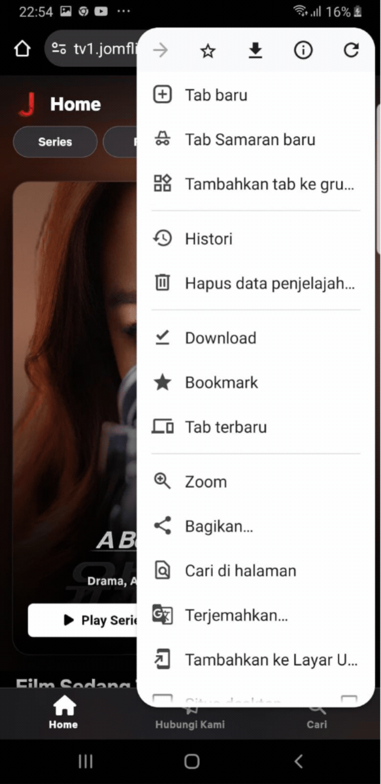
Task: Open the Download menu item
Action: [x=256, y=338]
